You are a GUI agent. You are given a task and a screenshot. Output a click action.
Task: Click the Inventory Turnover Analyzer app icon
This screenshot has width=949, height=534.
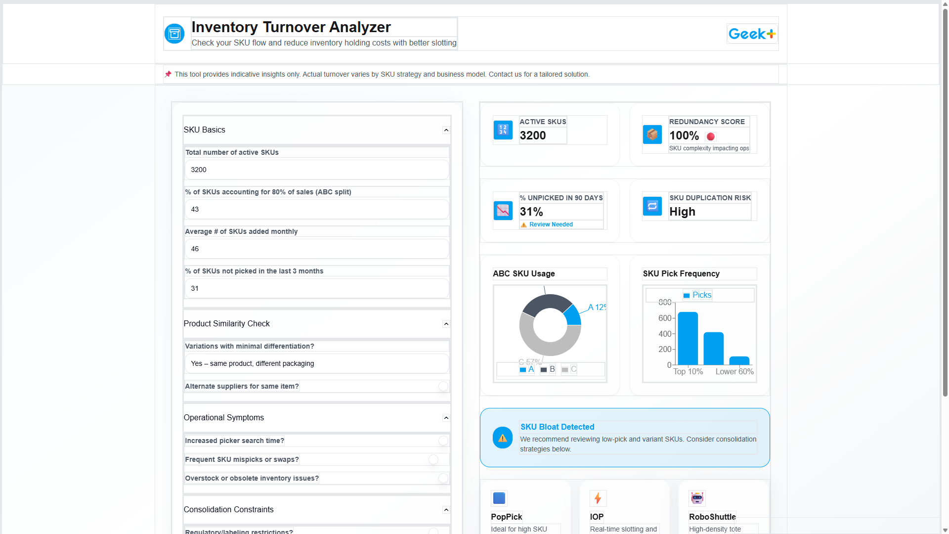point(175,33)
